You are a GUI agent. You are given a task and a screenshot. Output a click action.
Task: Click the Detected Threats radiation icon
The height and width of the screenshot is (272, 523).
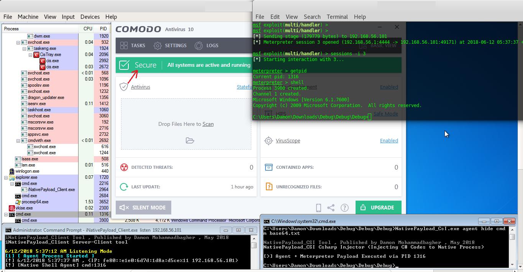124,167
